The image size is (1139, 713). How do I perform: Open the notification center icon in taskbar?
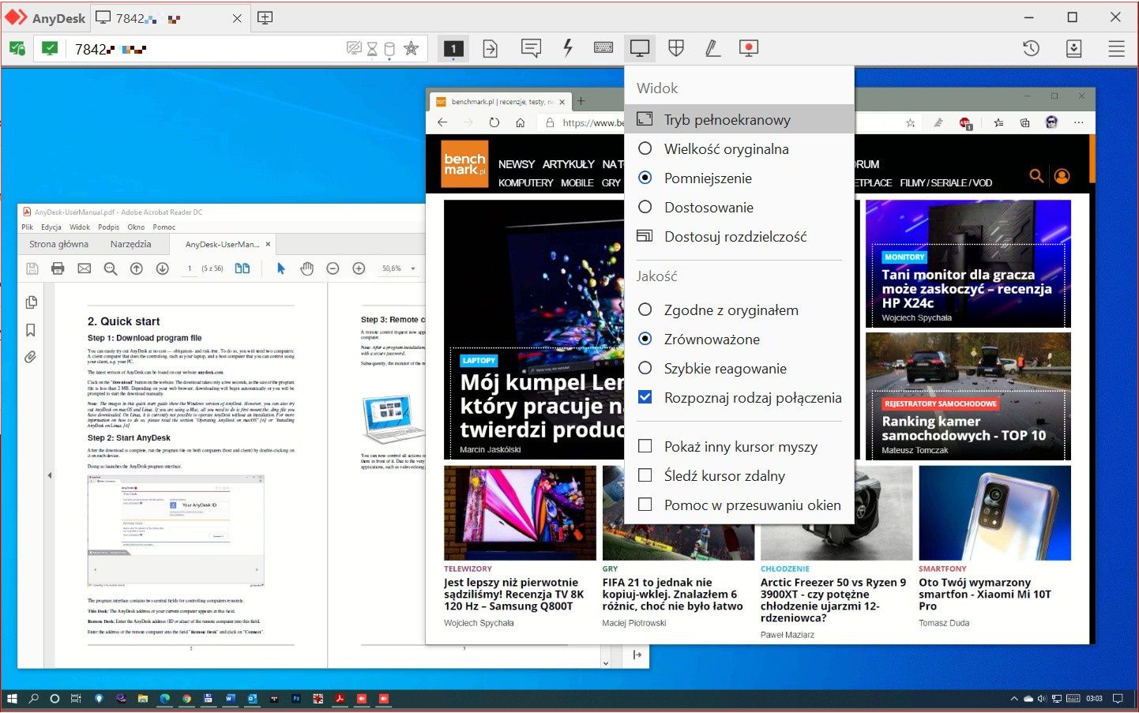1118,699
